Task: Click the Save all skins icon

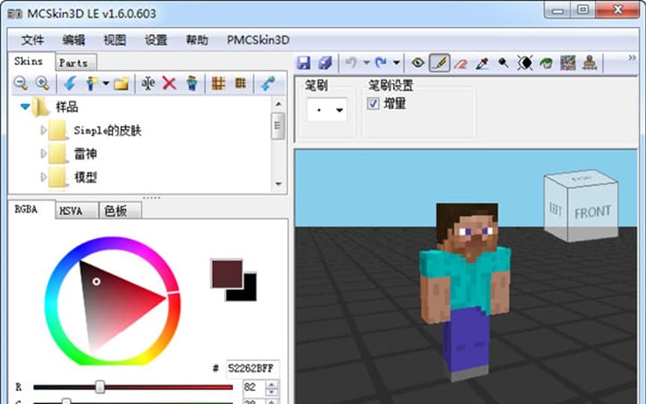Action: [x=325, y=63]
